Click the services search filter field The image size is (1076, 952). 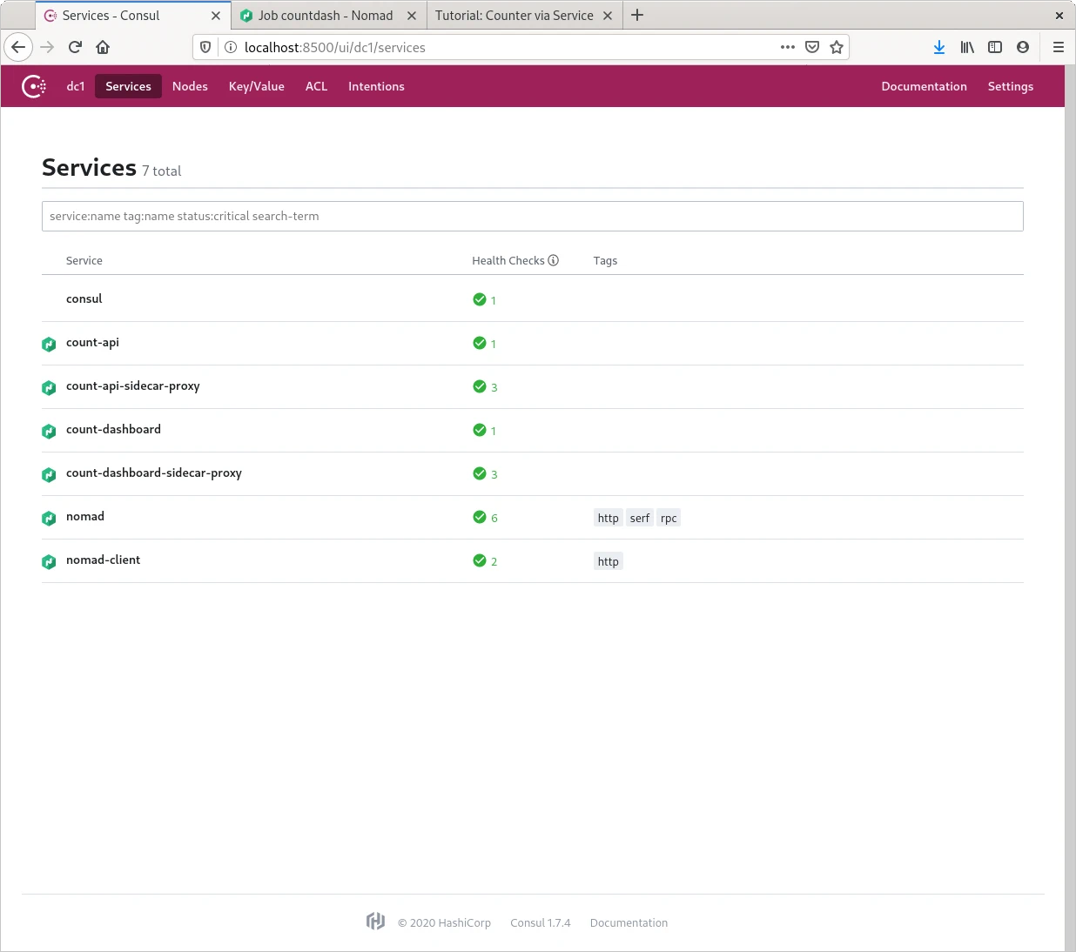point(532,216)
